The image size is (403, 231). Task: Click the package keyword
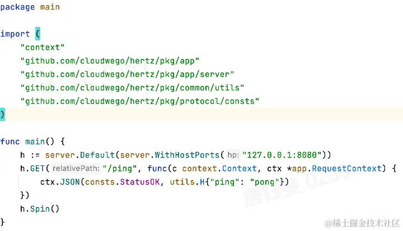point(17,7)
